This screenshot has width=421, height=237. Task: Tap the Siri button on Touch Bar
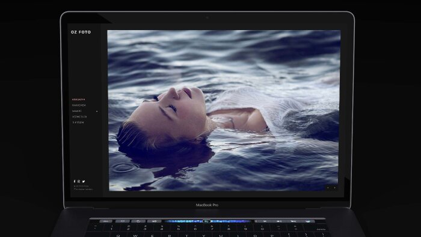tap(309, 221)
